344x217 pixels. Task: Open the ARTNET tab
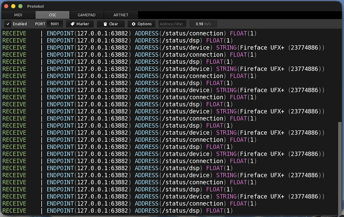click(x=121, y=15)
